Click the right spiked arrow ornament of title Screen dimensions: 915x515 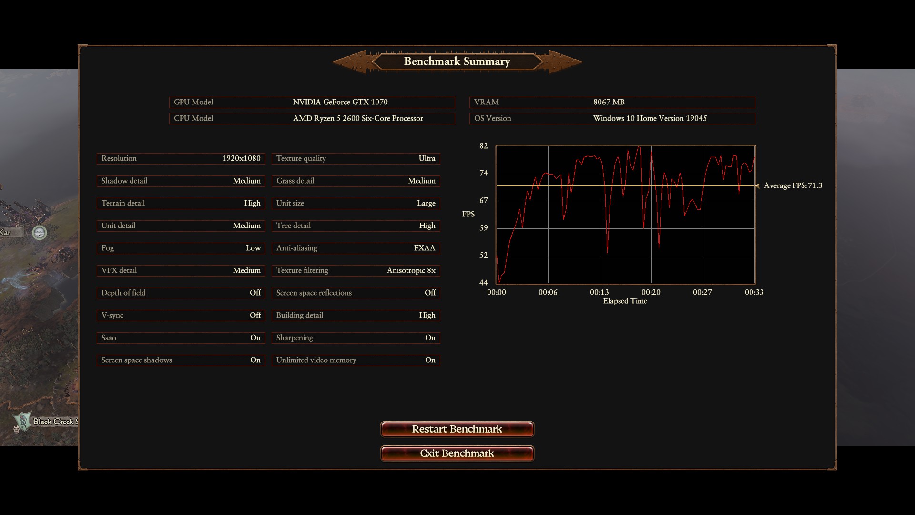tap(563, 62)
